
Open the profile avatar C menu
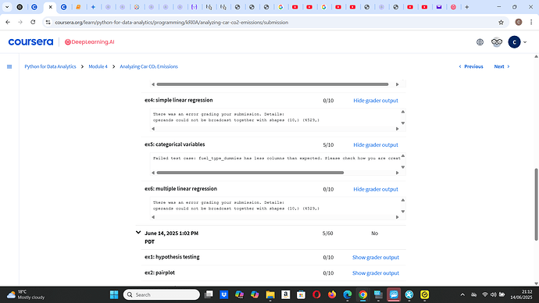point(514,42)
